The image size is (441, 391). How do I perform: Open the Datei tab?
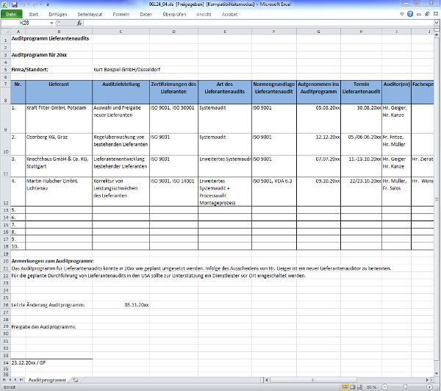12,14
